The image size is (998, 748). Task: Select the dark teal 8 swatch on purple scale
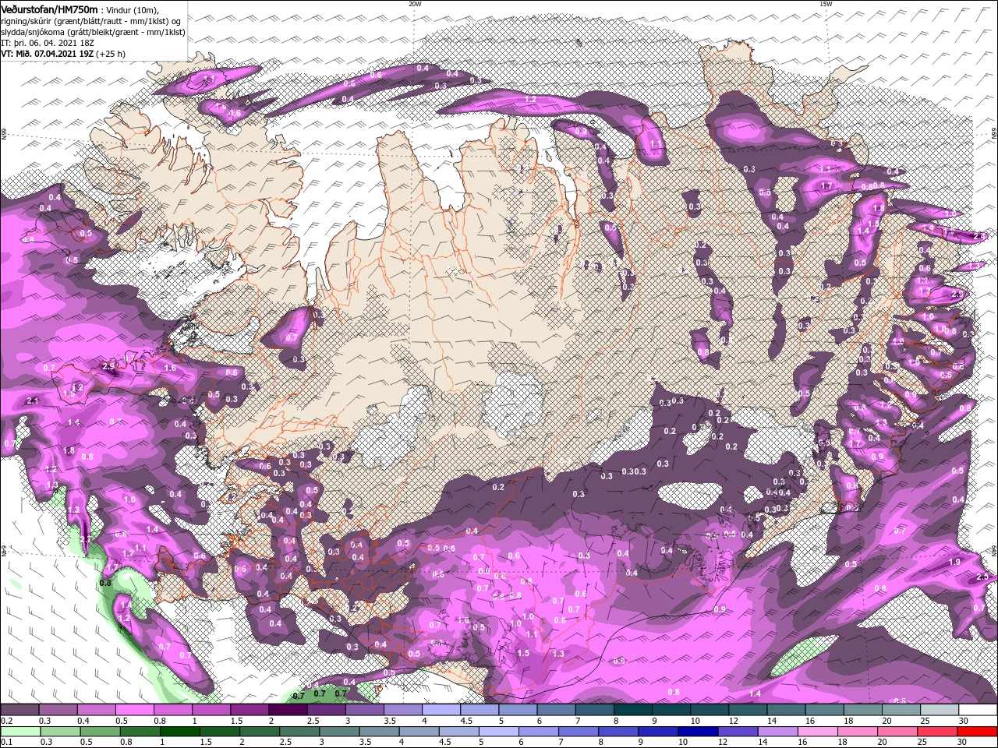[633, 710]
